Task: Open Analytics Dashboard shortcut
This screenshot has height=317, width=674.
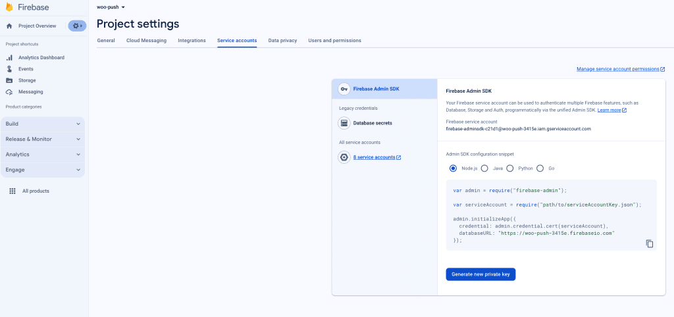Action: click(x=41, y=58)
